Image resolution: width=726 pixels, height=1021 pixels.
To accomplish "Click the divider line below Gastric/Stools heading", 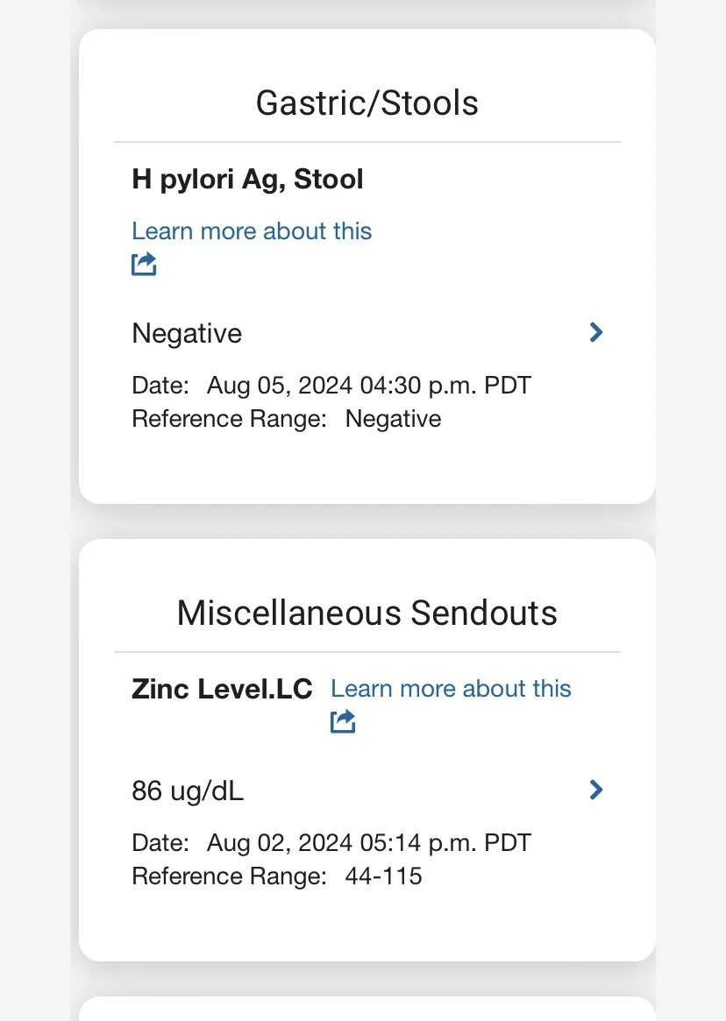I will pyautogui.click(x=367, y=142).
